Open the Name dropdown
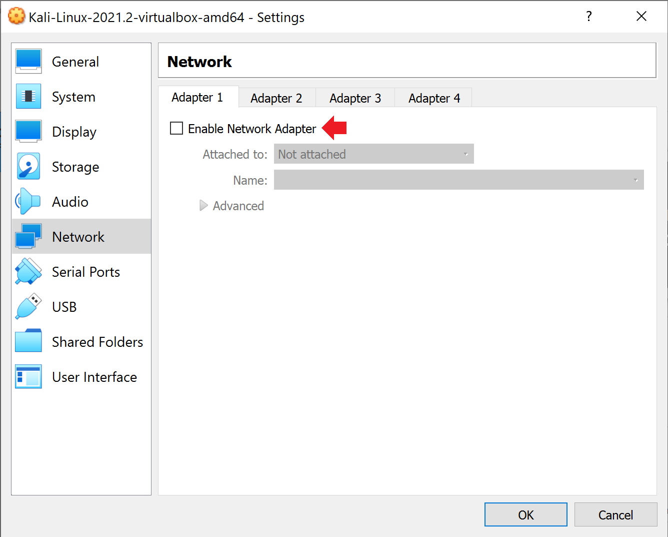This screenshot has width=668, height=537. 458,180
